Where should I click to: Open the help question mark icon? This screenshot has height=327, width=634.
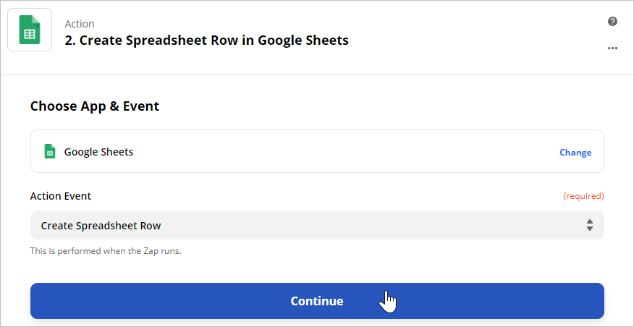[x=612, y=22]
